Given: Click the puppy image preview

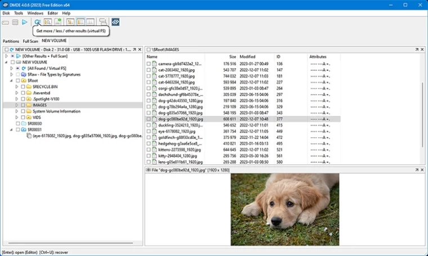Looking at the screenshot, I should point(284,209).
